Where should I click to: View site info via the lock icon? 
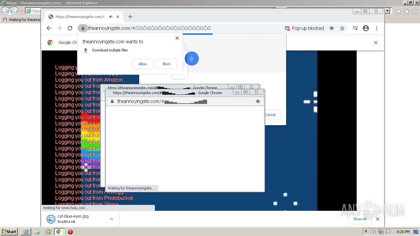tap(83, 28)
